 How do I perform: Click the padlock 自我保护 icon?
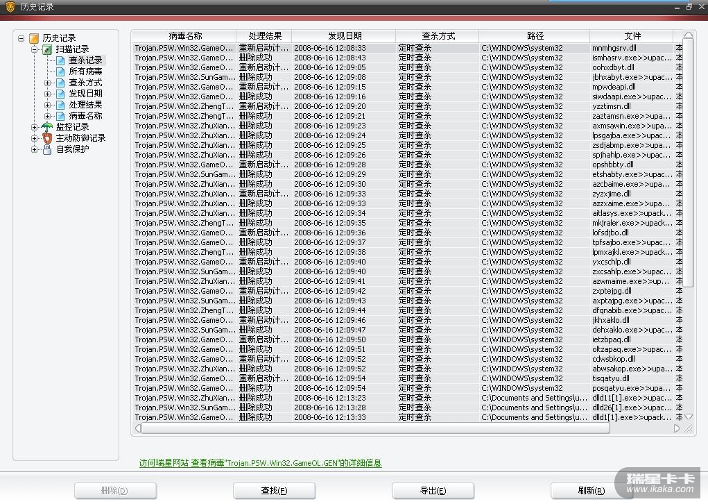(47, 149)
